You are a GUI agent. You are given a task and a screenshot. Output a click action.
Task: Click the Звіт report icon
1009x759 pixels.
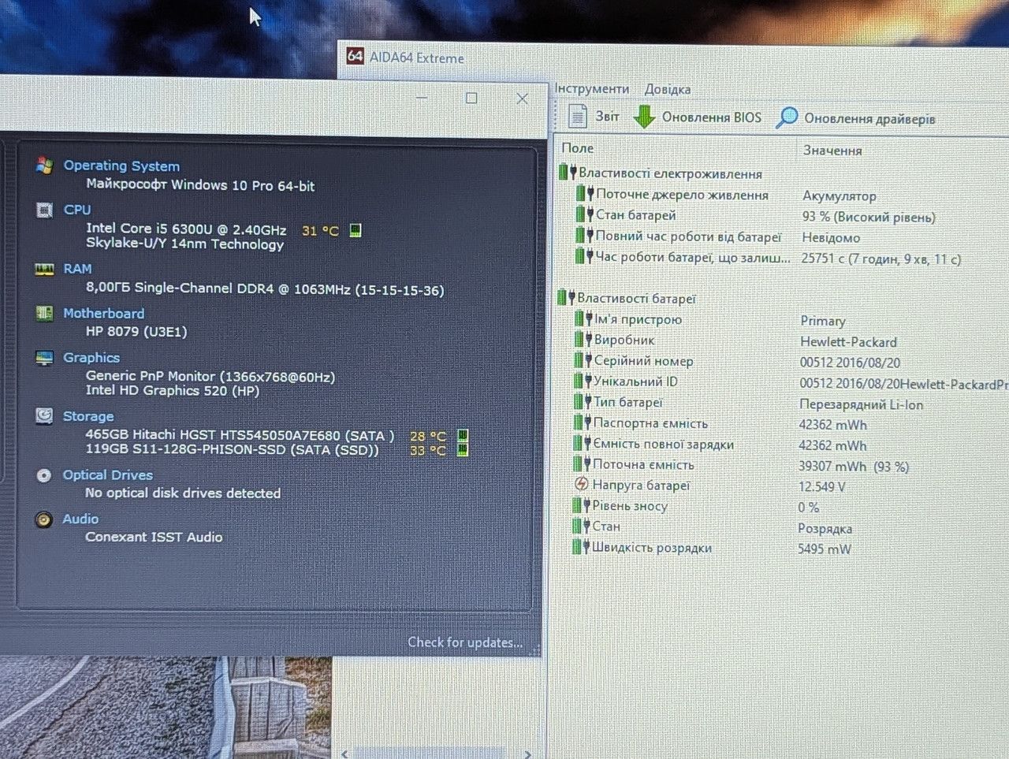[x=578, y=117]
